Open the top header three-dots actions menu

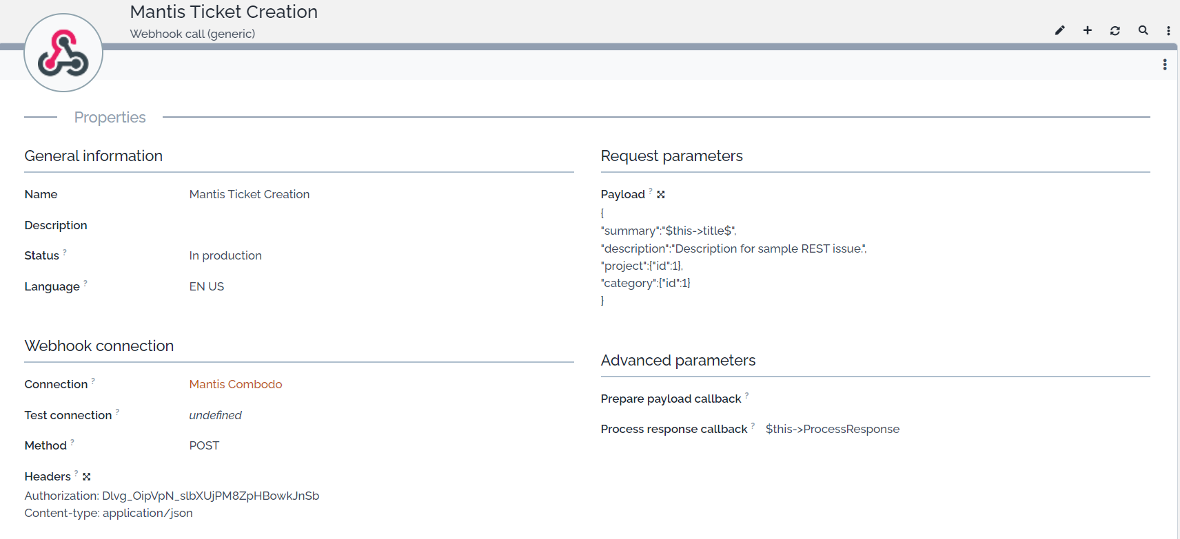click(1168, 30)
